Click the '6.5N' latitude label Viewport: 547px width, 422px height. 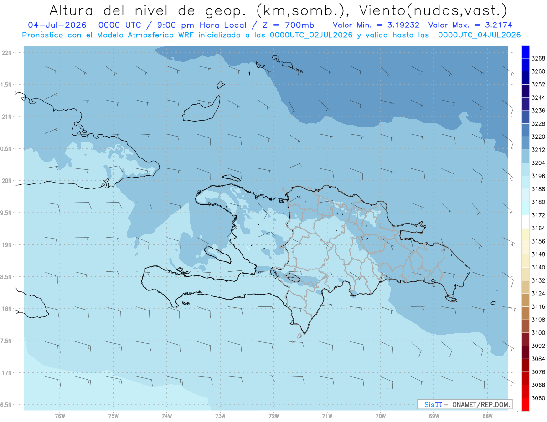pos(6,405)
